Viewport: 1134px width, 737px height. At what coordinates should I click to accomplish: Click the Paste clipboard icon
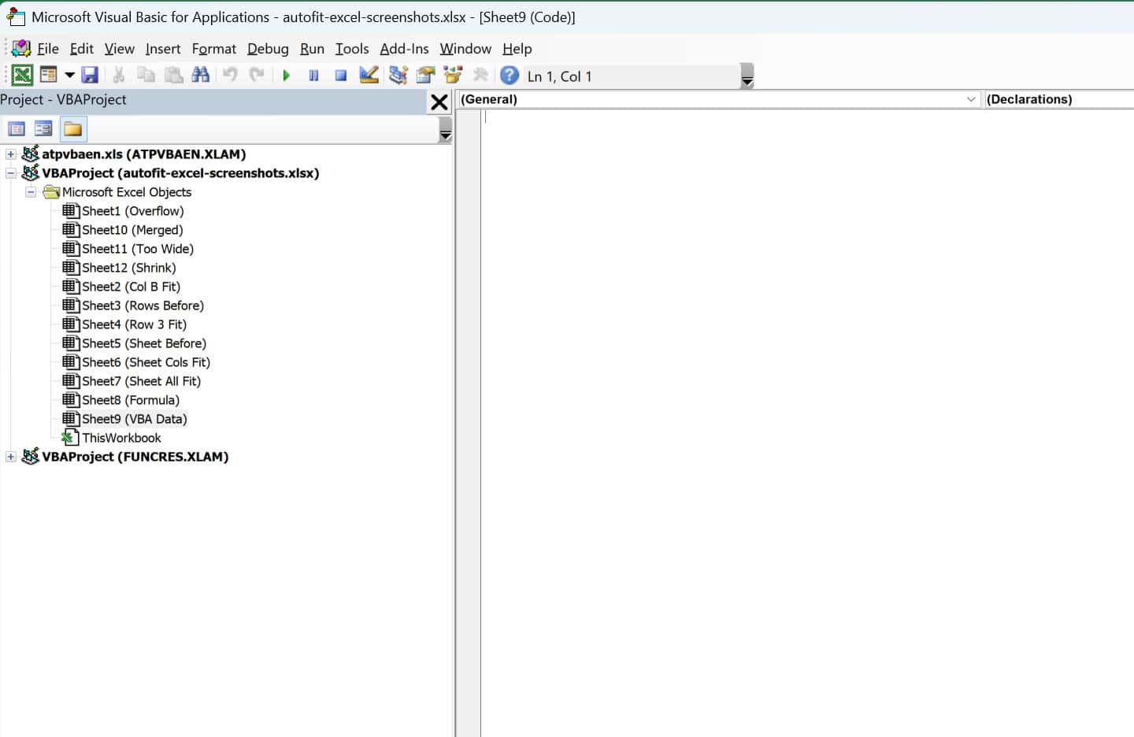[173, 76]
